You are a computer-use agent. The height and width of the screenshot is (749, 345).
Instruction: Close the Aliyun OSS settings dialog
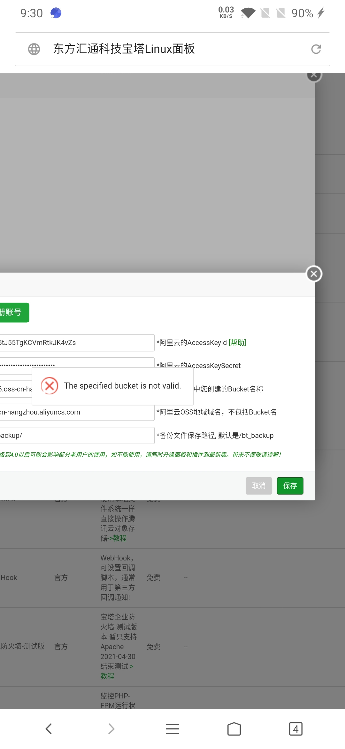pos(314,274)
